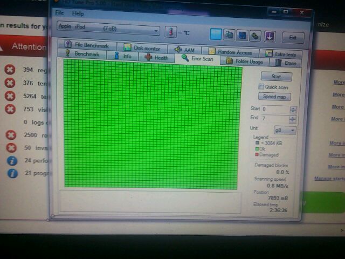Click the temperature thermometer icon
This screenshot has width=345, height=259.
click(171, 33)
